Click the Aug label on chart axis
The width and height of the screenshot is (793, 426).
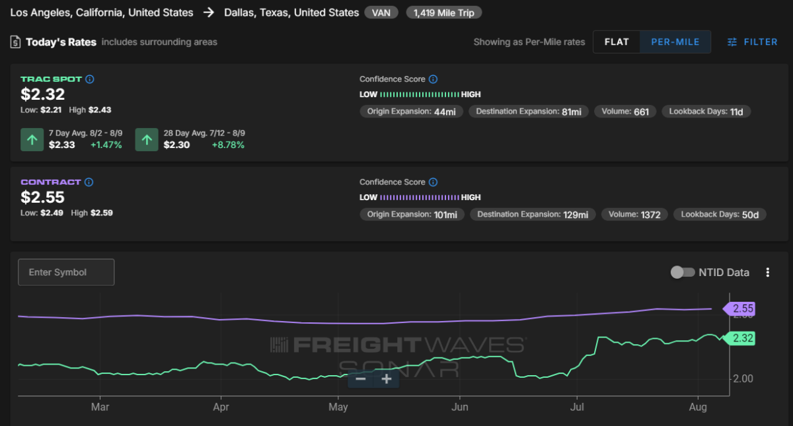(699, 407)
